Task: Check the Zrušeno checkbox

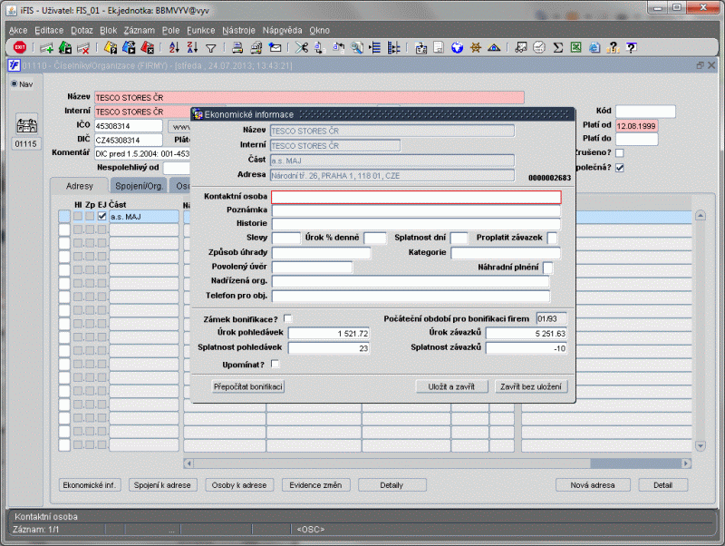Action: click(620, 153)
